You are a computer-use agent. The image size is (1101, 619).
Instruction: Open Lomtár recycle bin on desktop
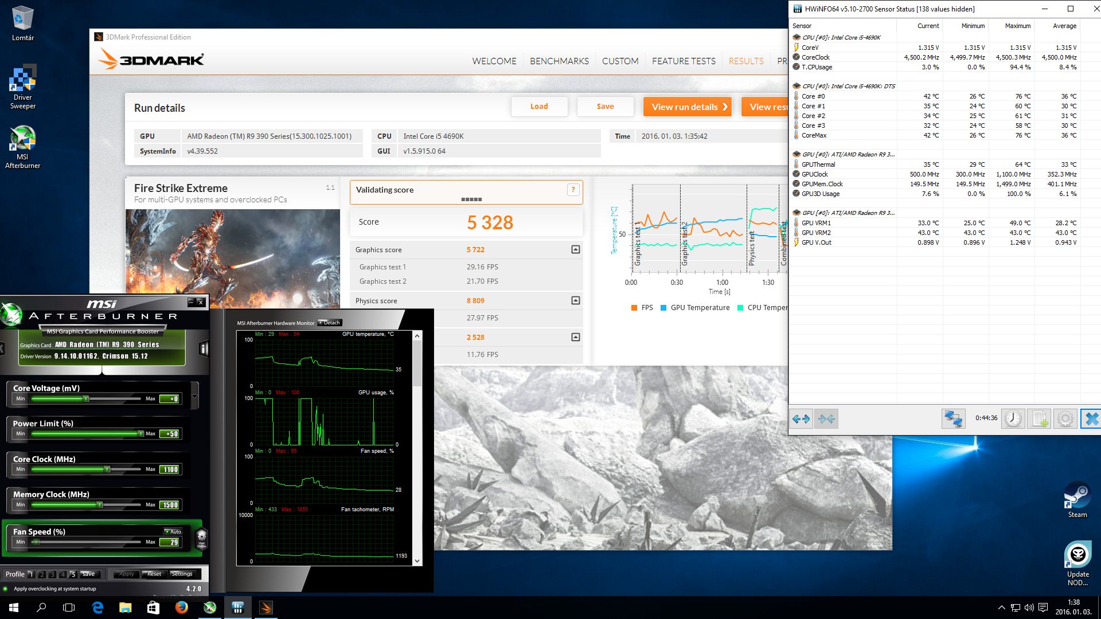(x=23, y=23)
